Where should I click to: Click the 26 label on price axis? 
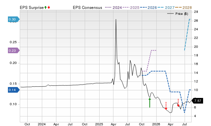coord(196,20)
